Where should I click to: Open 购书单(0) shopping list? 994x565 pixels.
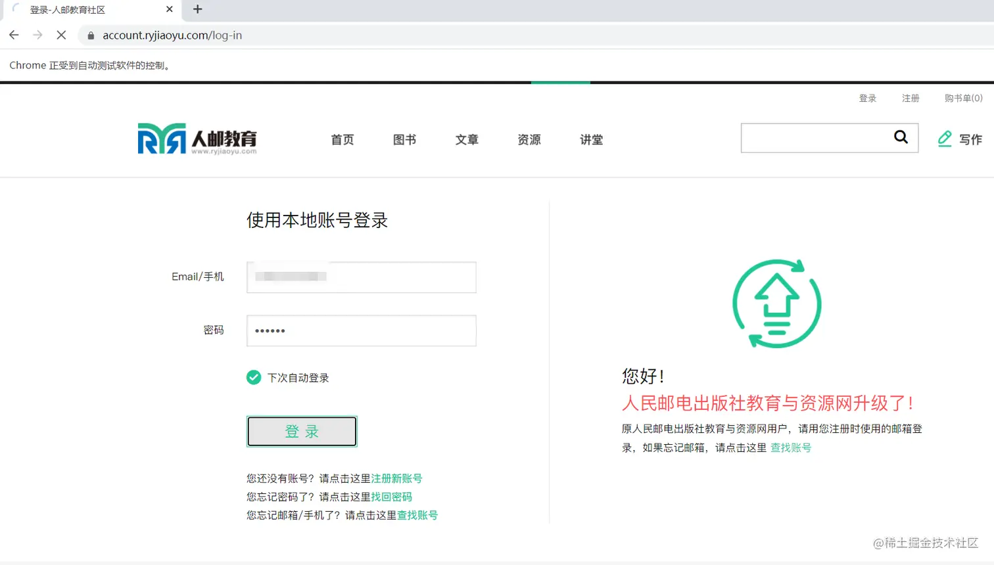tap(964, 98)
